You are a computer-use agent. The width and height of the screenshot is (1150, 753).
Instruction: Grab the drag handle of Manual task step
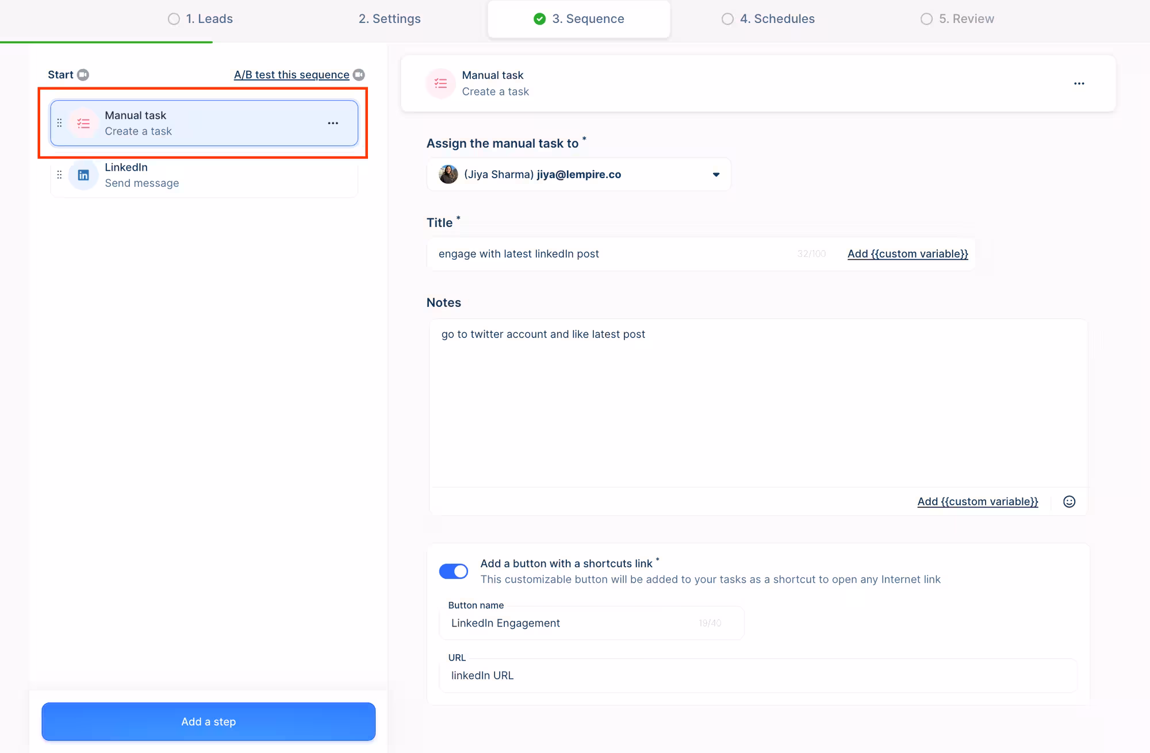(x=59, y=123)
